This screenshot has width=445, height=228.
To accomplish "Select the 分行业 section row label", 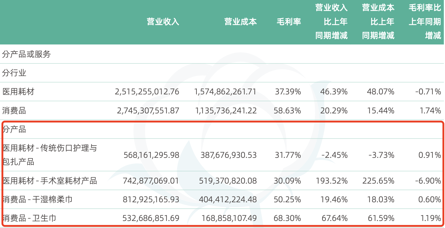I will pyautogui.click(x=14, y=73).
